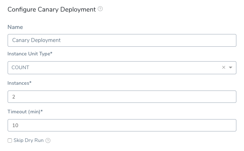Open help icon beside Configure Canary Deployment

click(100, 9)
